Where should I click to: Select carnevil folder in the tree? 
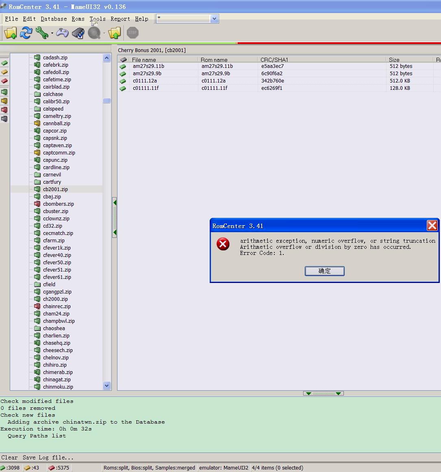pos(52,174)
